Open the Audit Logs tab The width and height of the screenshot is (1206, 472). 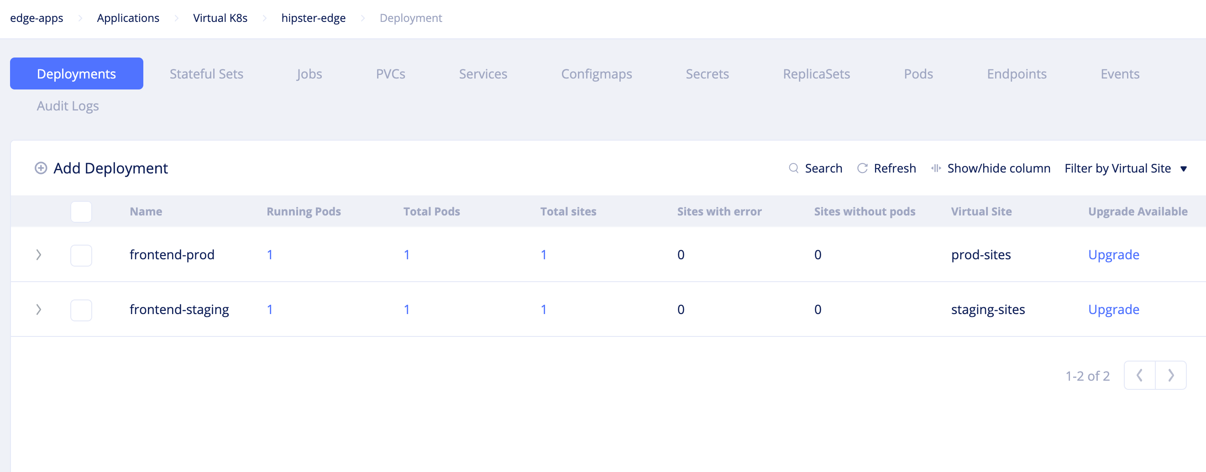pyautogui.click(x=68, y=106)
